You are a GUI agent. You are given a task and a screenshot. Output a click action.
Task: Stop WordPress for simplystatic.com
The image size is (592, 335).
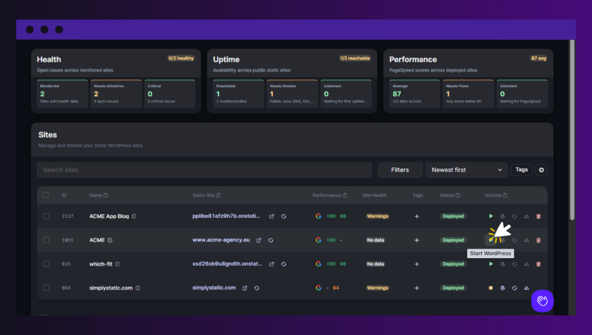[x=491, y=288]
